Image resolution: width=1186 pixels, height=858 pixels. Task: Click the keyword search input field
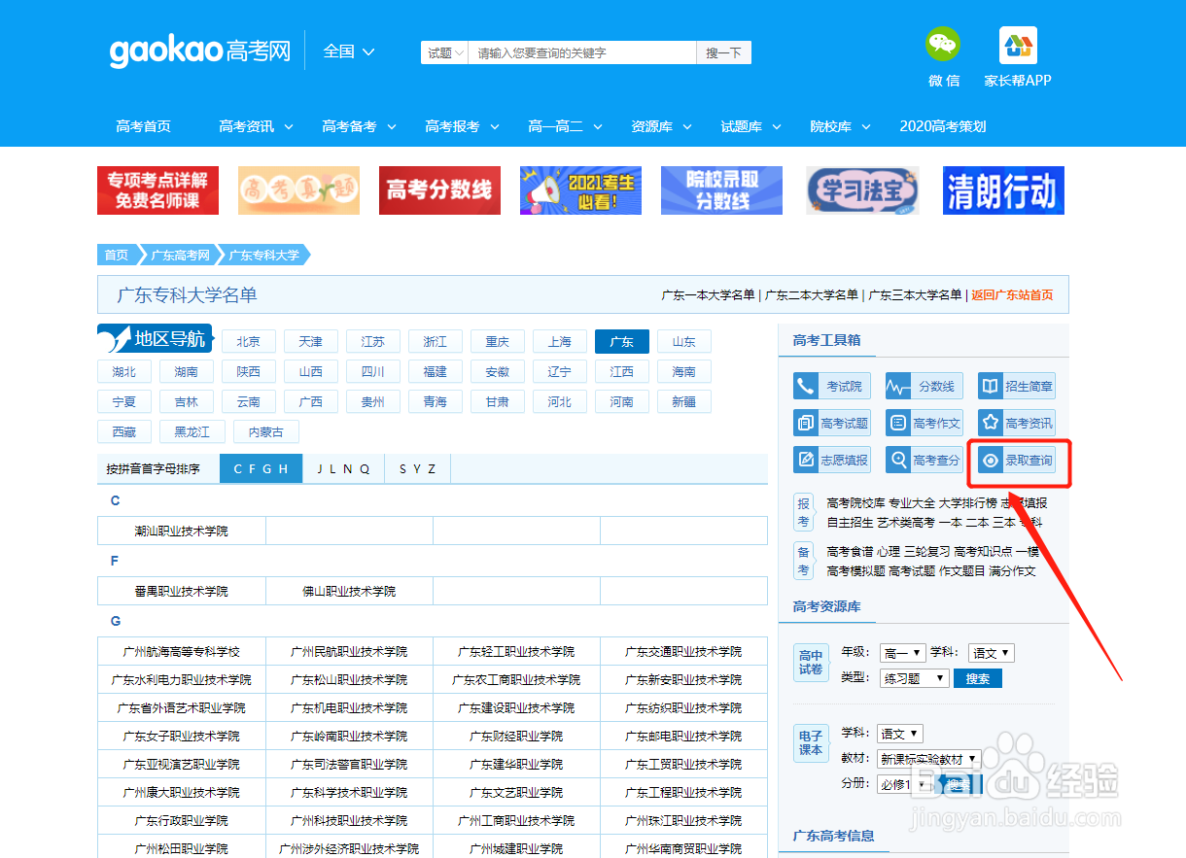pyautogui.click(x=581, y=51)
